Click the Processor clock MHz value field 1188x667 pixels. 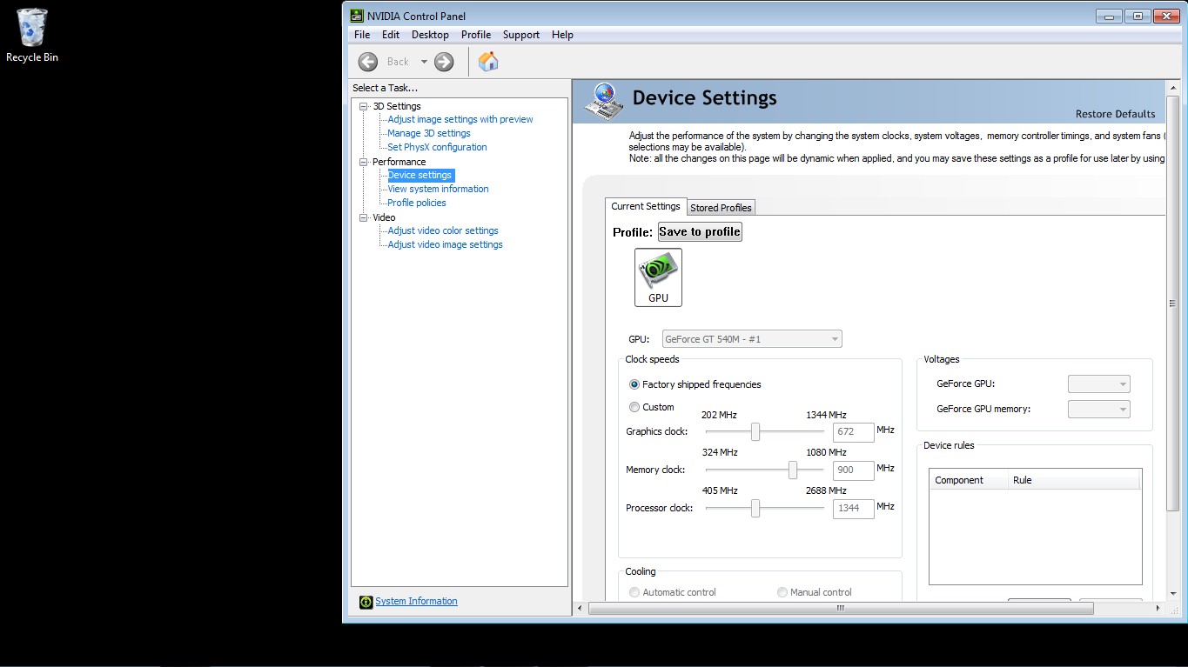click(x=853, y=508)
